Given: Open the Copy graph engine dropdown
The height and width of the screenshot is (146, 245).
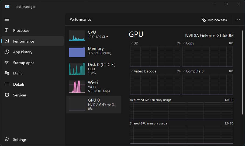Looking at the screenshot, I should (184, 43).
